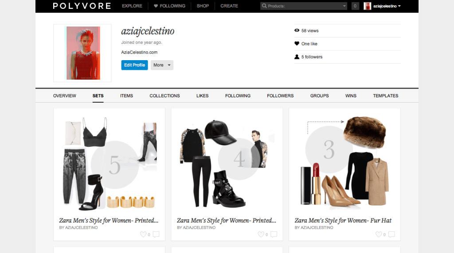The image size is (454, 253).
Task: Click the user avatar in top bar
Action: pos(367,6)
